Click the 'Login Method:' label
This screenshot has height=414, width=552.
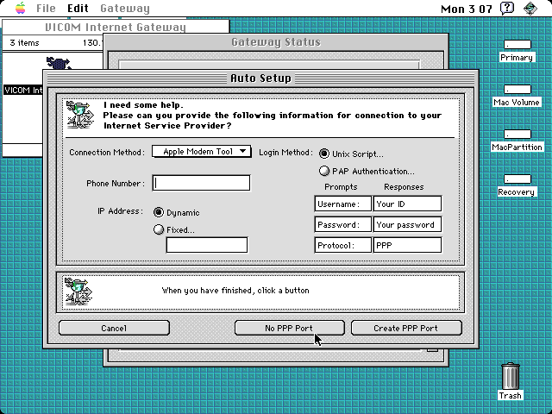click(285, 153)
